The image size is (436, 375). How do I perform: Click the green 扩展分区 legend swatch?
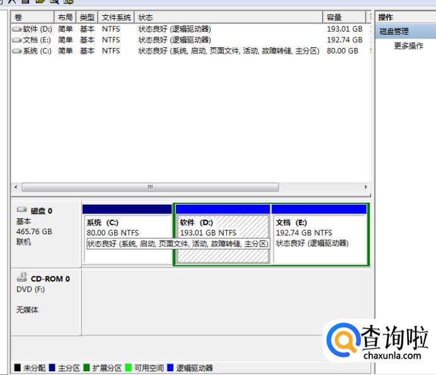86,368
